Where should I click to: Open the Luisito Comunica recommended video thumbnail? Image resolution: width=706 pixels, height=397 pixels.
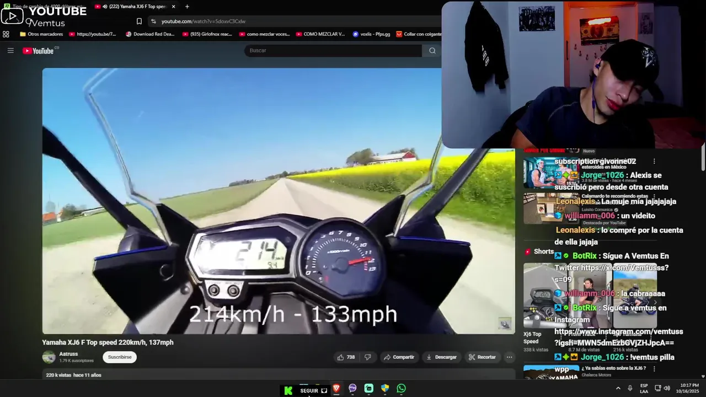click(551, 208)
